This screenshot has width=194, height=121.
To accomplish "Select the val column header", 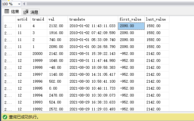I will [57, 19].
